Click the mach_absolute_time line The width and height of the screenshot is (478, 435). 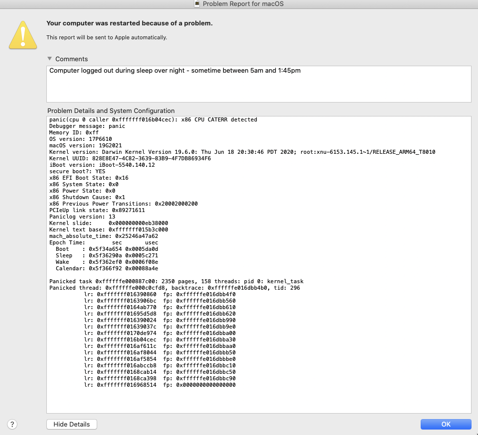[x=104, y=236]
